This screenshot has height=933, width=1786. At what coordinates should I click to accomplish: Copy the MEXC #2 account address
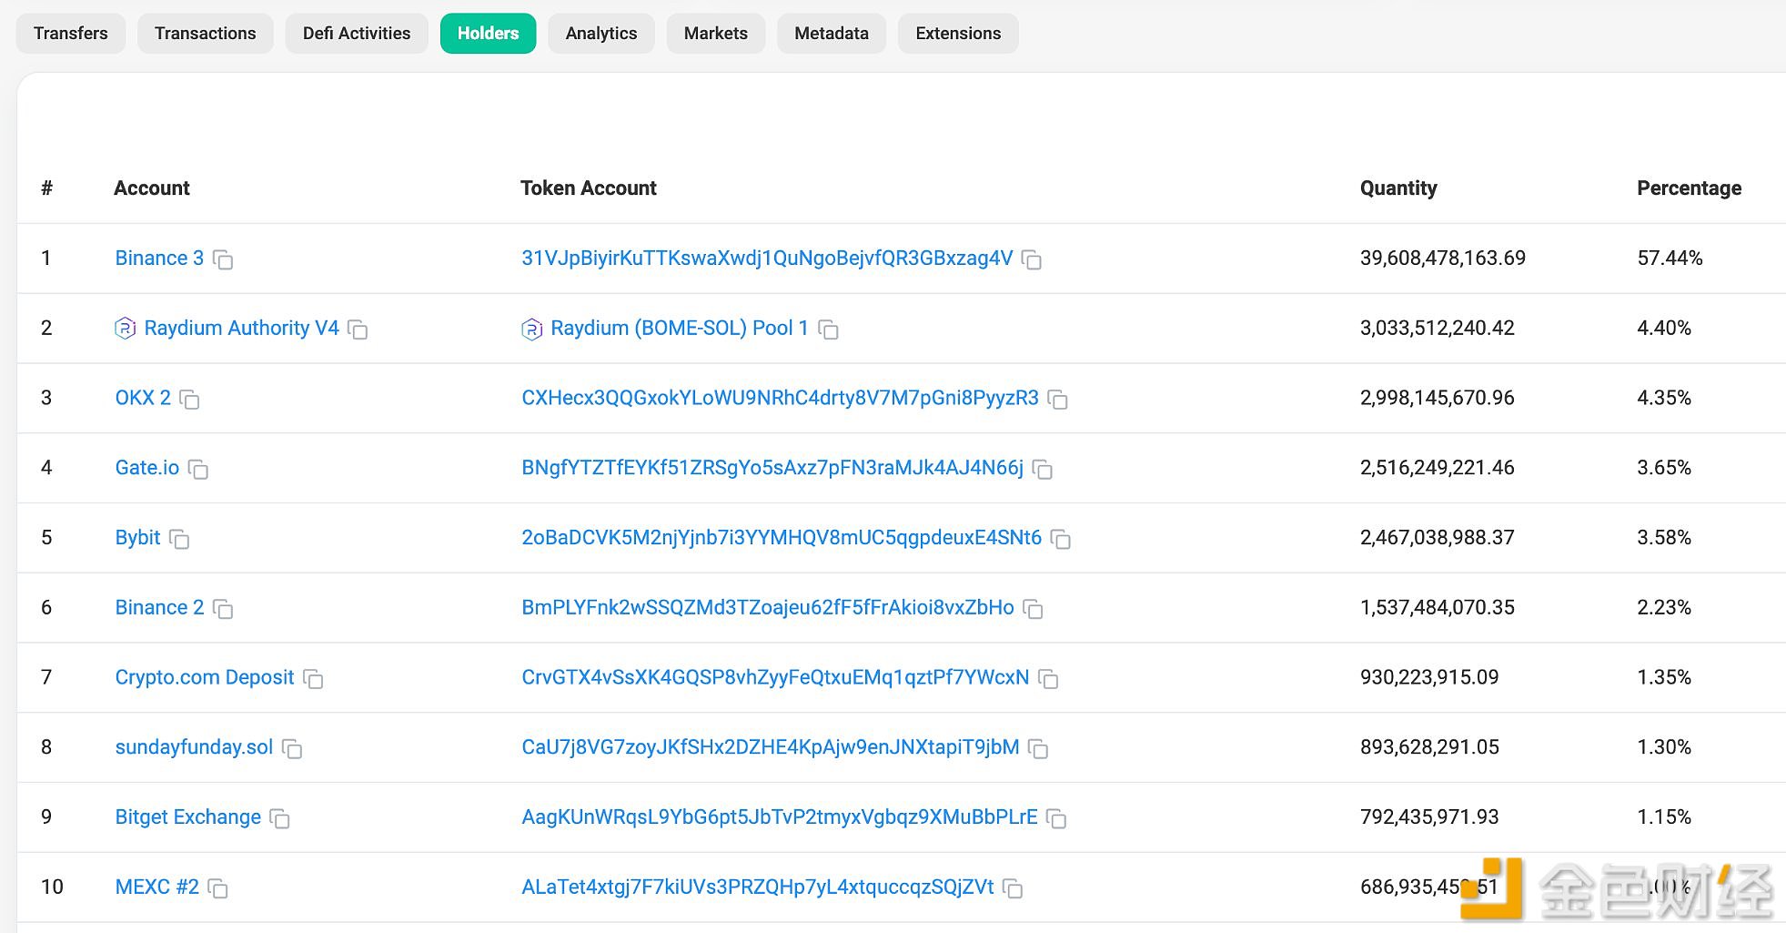pyautogui.click(x=217, y=888)
